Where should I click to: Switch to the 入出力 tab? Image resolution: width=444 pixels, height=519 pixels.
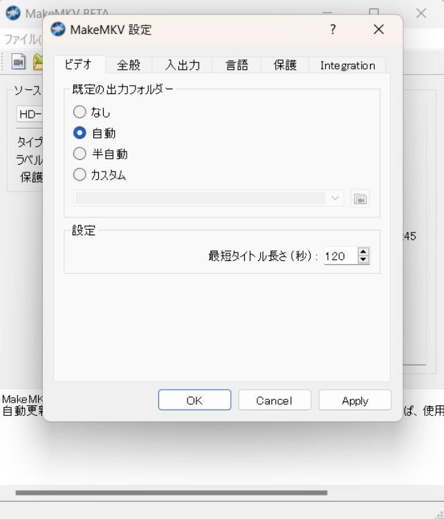pos(183,65)
